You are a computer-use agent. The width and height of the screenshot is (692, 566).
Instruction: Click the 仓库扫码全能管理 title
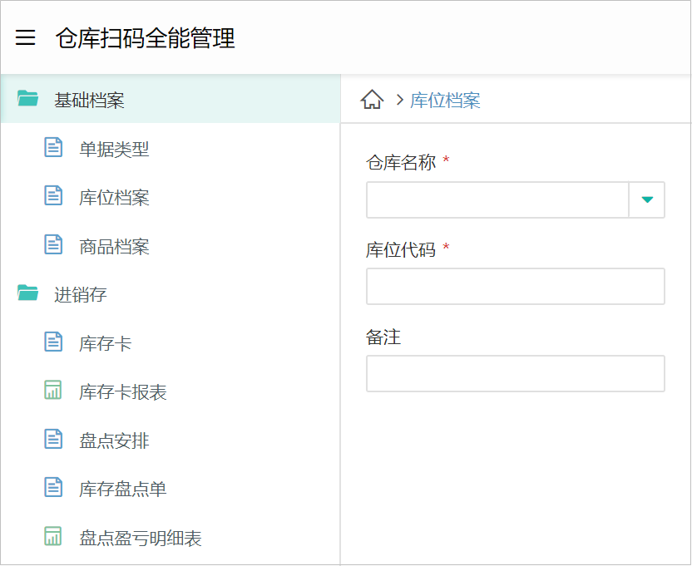point(146,38)
